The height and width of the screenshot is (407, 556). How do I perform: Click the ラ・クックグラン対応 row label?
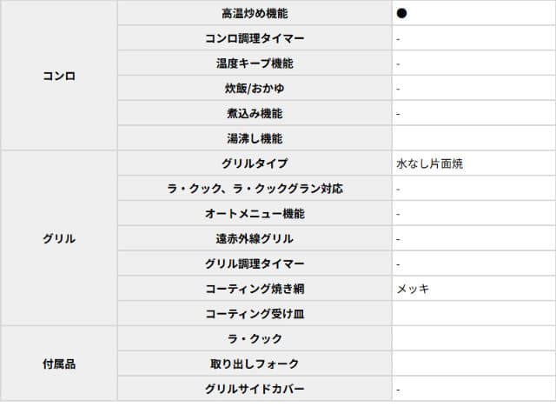pyautogui.click(x=255, y=189)
